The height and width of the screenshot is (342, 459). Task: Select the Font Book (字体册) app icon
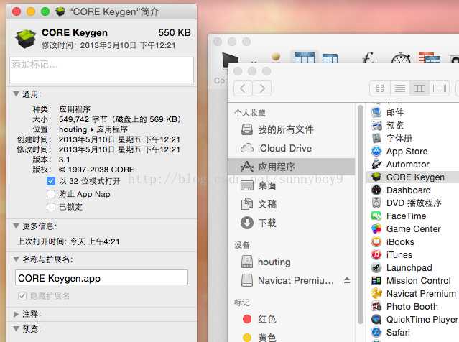click(376, 138)
